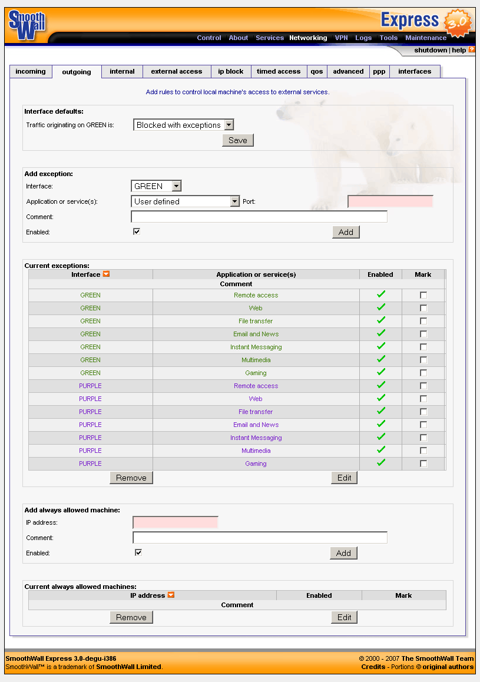Click Edit under always allowed machines
Image resolution: width=480 pixels, height=682 pixels.
[x=345, y=617]
